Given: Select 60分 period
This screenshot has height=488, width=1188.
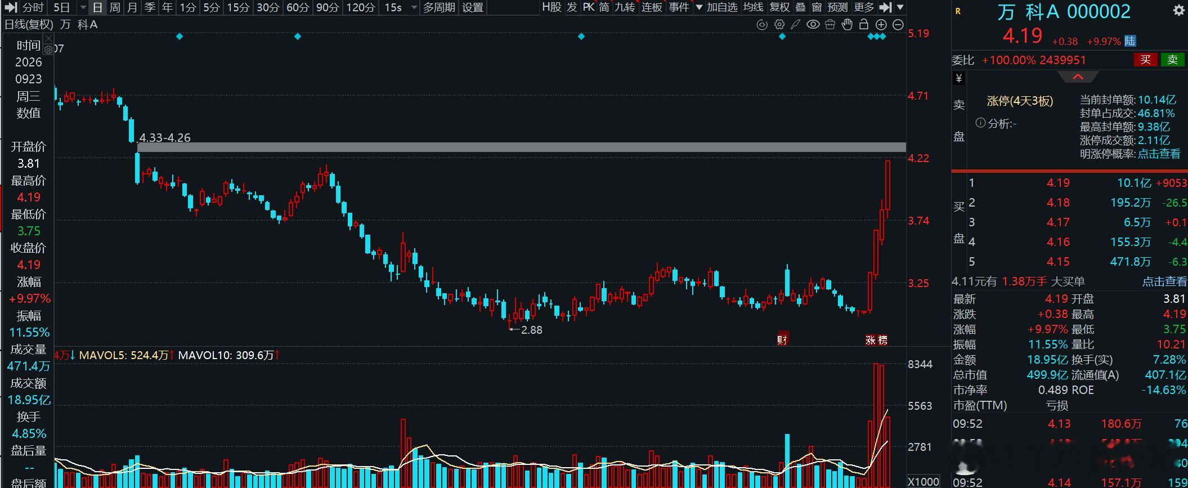Looking at the screenshot, I should click(x=298, y=7).
